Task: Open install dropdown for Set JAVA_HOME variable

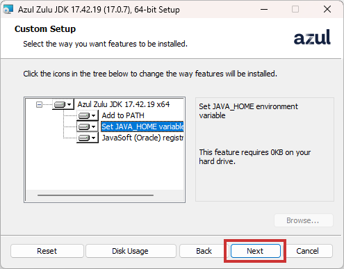Action: 88,127
